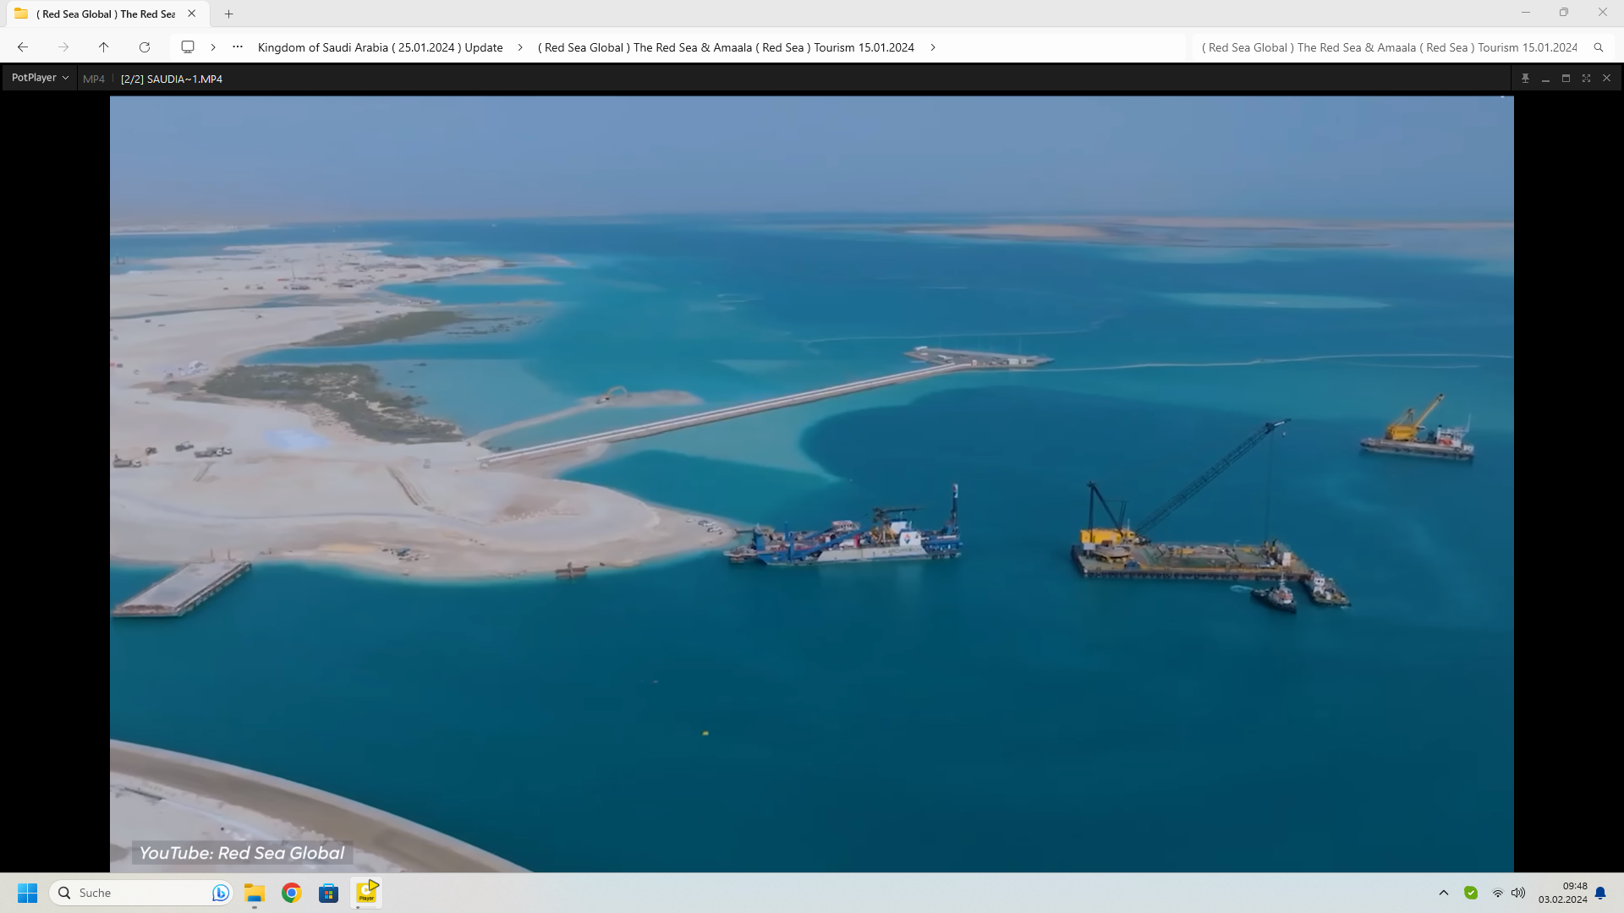The width and height of the screenshot is (1624, 913).
Task: Open the PotPlayer main menu dropdown
Action: pos(40,78)
